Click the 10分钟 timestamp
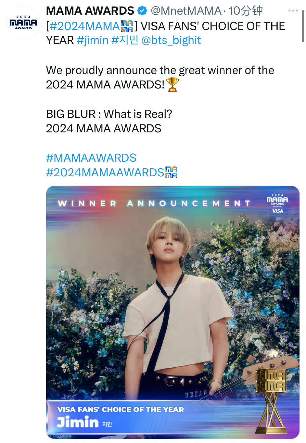 [245, 11]
